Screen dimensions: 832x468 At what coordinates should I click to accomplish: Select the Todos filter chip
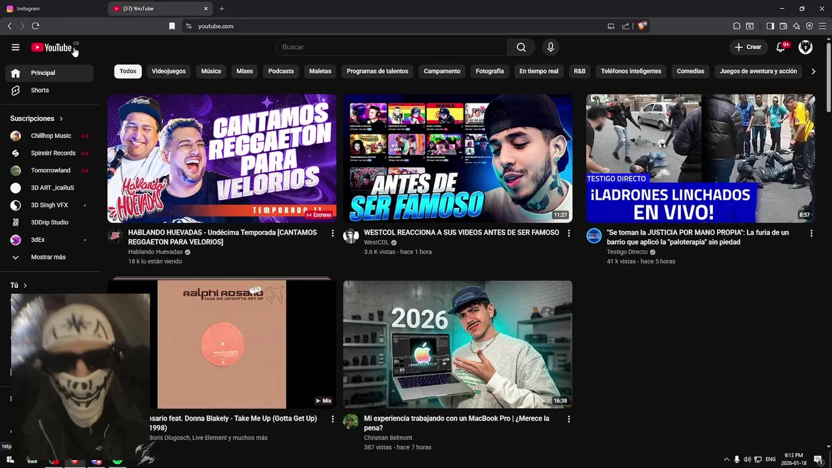point(128,71)
